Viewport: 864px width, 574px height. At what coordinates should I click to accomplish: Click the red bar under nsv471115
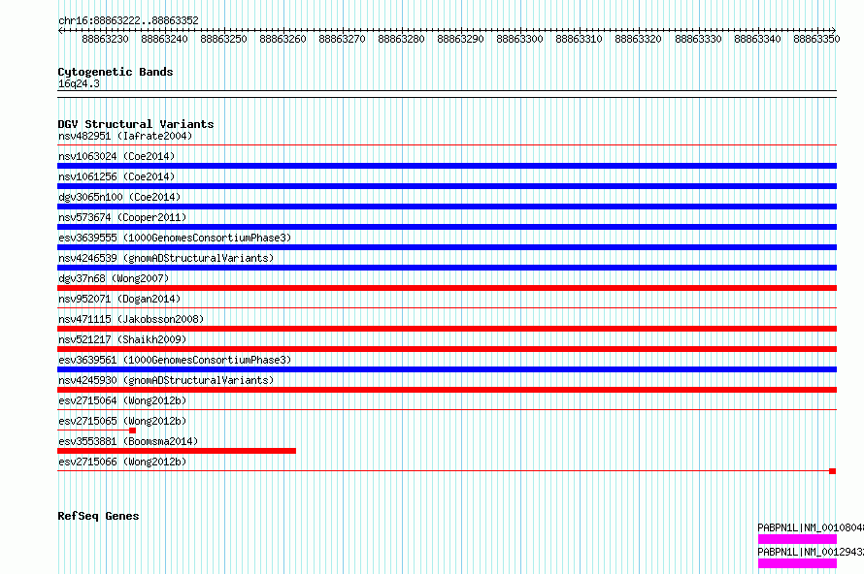447,329
